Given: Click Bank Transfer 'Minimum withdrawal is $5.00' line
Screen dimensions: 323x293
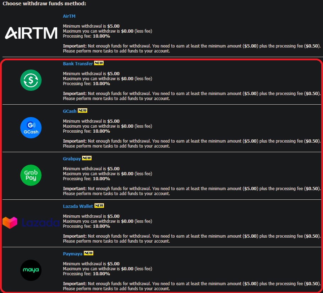Looking at the screenshot, I should (x=91, y=74).
